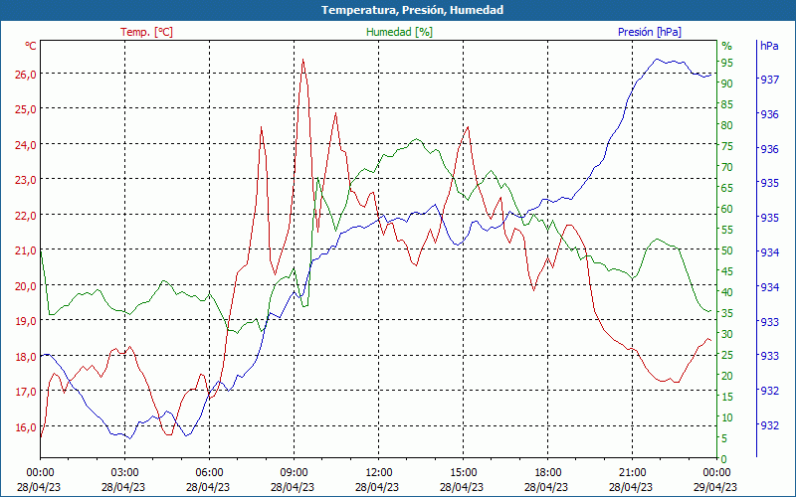796x497 pixels.
Task: Click the 25,0 temperature axis value
Action: (x=27, y=109)
